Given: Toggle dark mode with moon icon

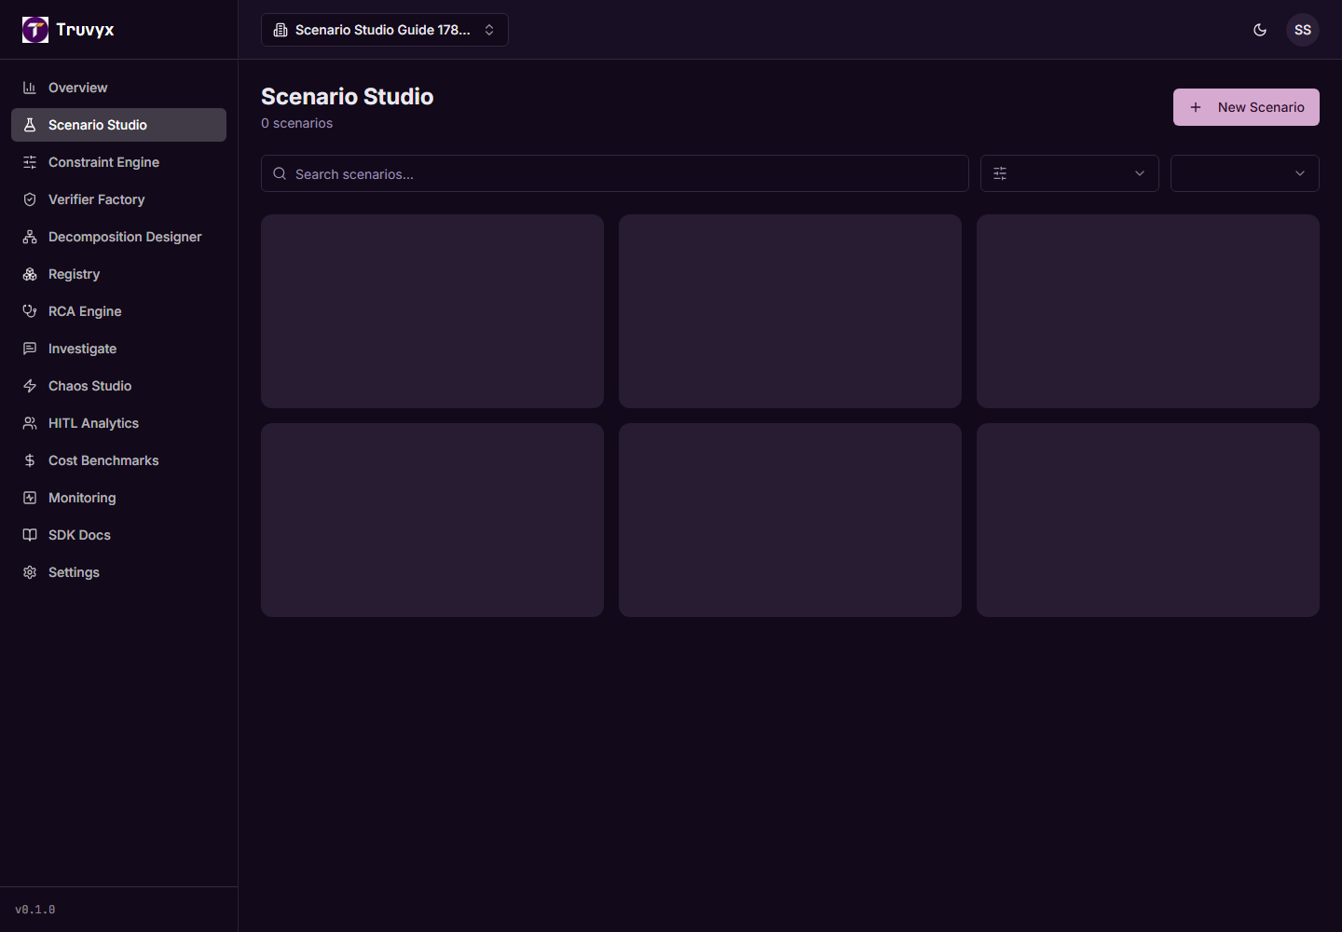Looking at the screenshot, I should point(1260,30).
